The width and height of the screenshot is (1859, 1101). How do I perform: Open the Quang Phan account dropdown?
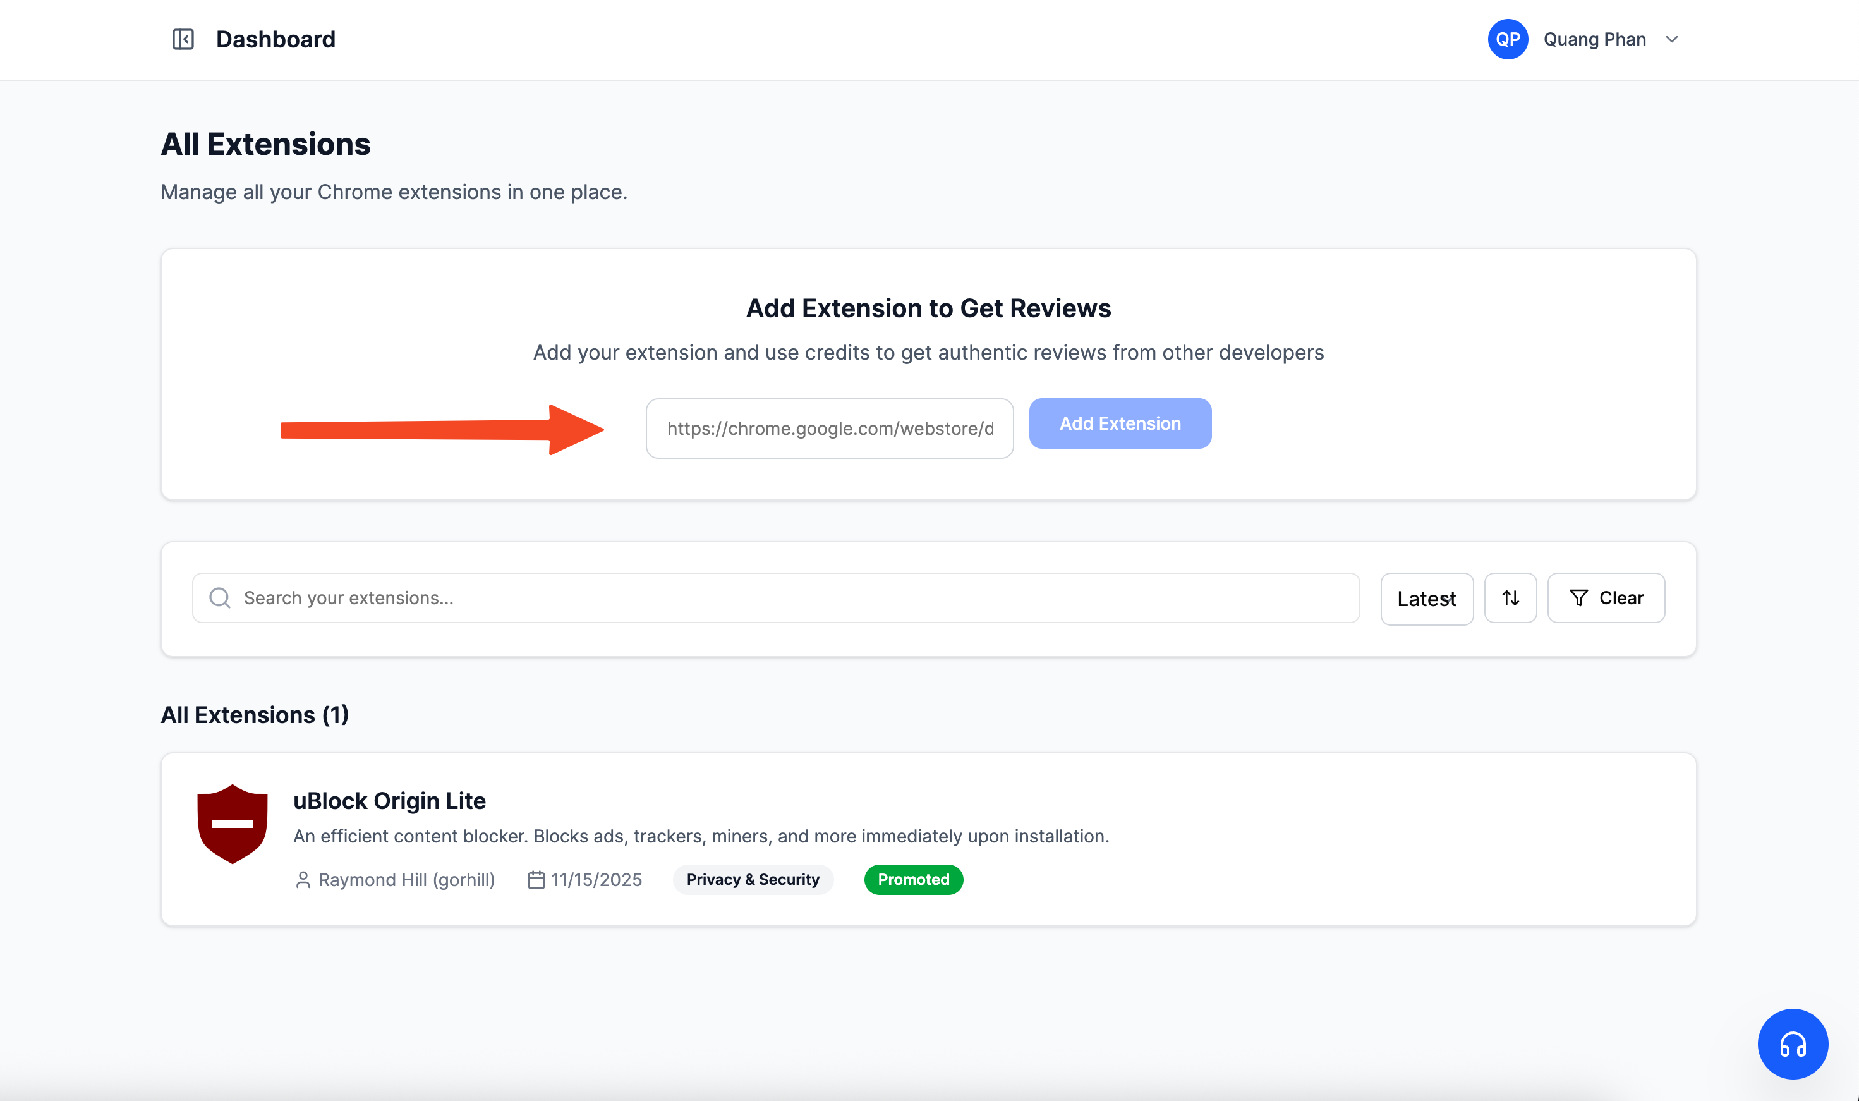coord(1594,39)
